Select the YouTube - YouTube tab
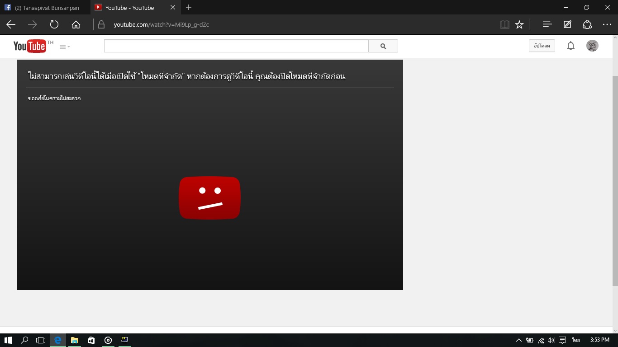This screenshot has width=618, height=347. pyautogui.click(x=130, y=8)
